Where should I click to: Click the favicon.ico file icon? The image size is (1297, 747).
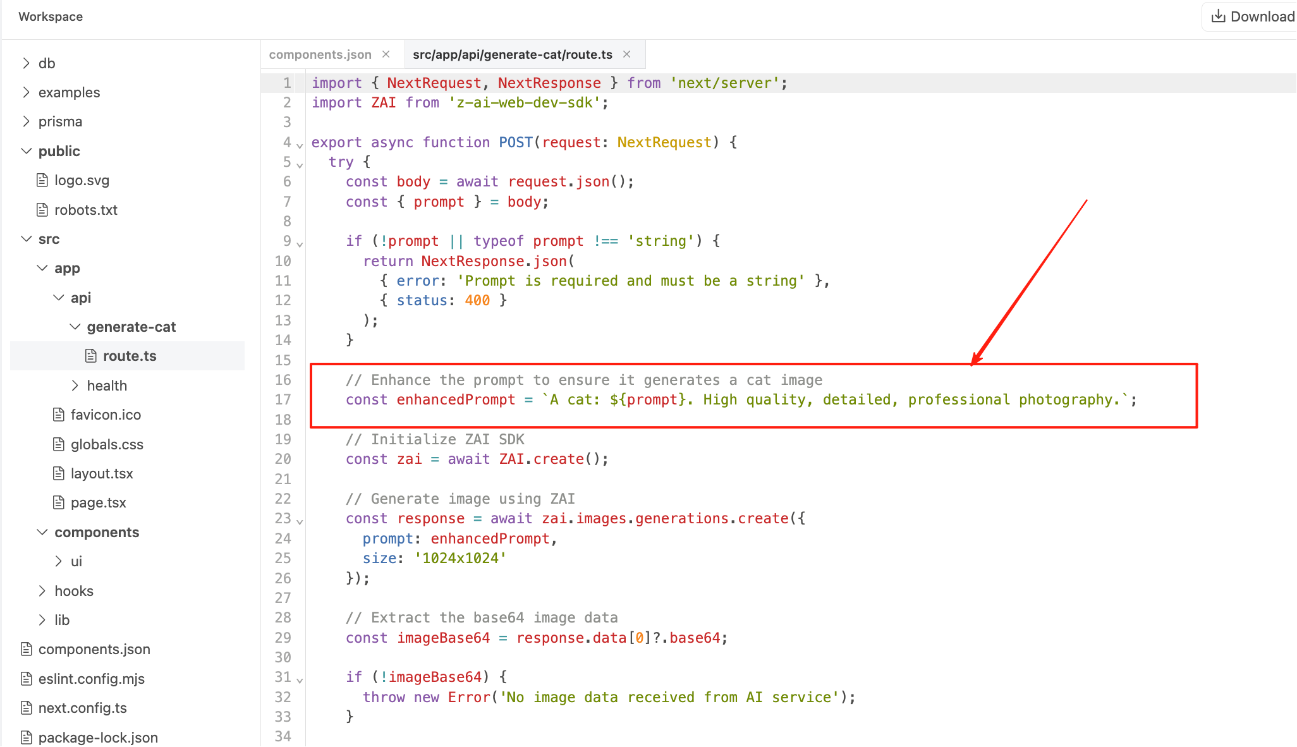59,415
